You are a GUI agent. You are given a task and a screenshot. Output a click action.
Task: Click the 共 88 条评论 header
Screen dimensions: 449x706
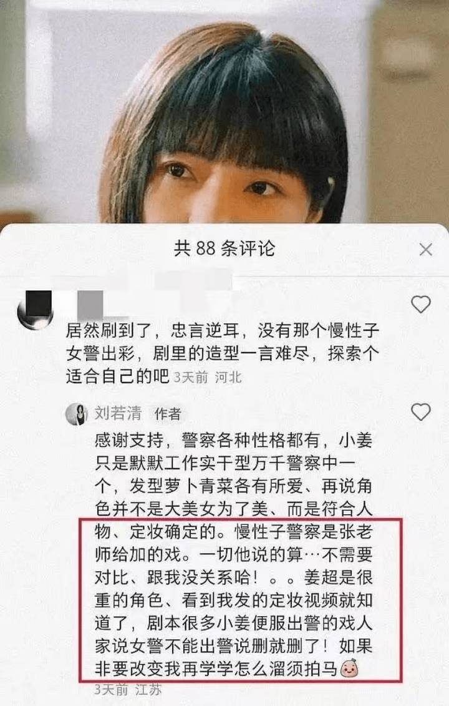tap(224, 248)
